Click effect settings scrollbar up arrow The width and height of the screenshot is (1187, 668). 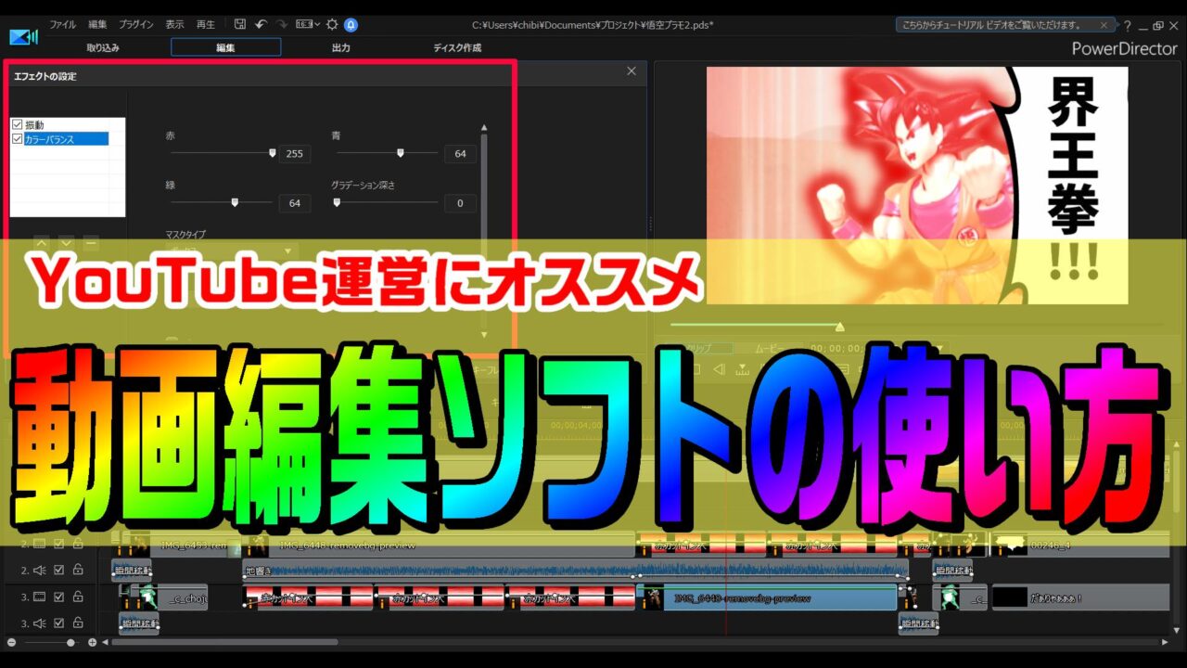click(x=483, y=127)
